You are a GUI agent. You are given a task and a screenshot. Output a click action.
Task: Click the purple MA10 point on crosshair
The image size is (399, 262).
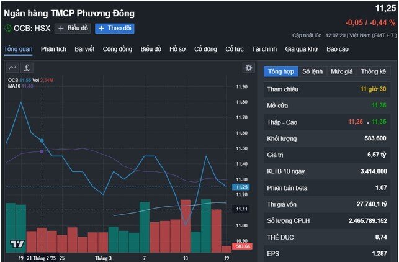click(42, 151)
